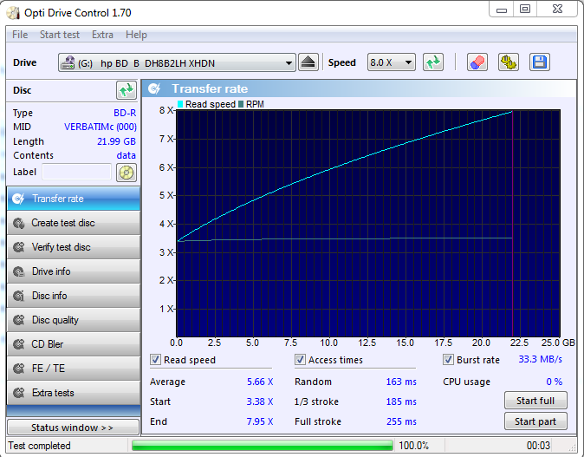Click the 33.3 MB/s burst rate value

point(540,359)
